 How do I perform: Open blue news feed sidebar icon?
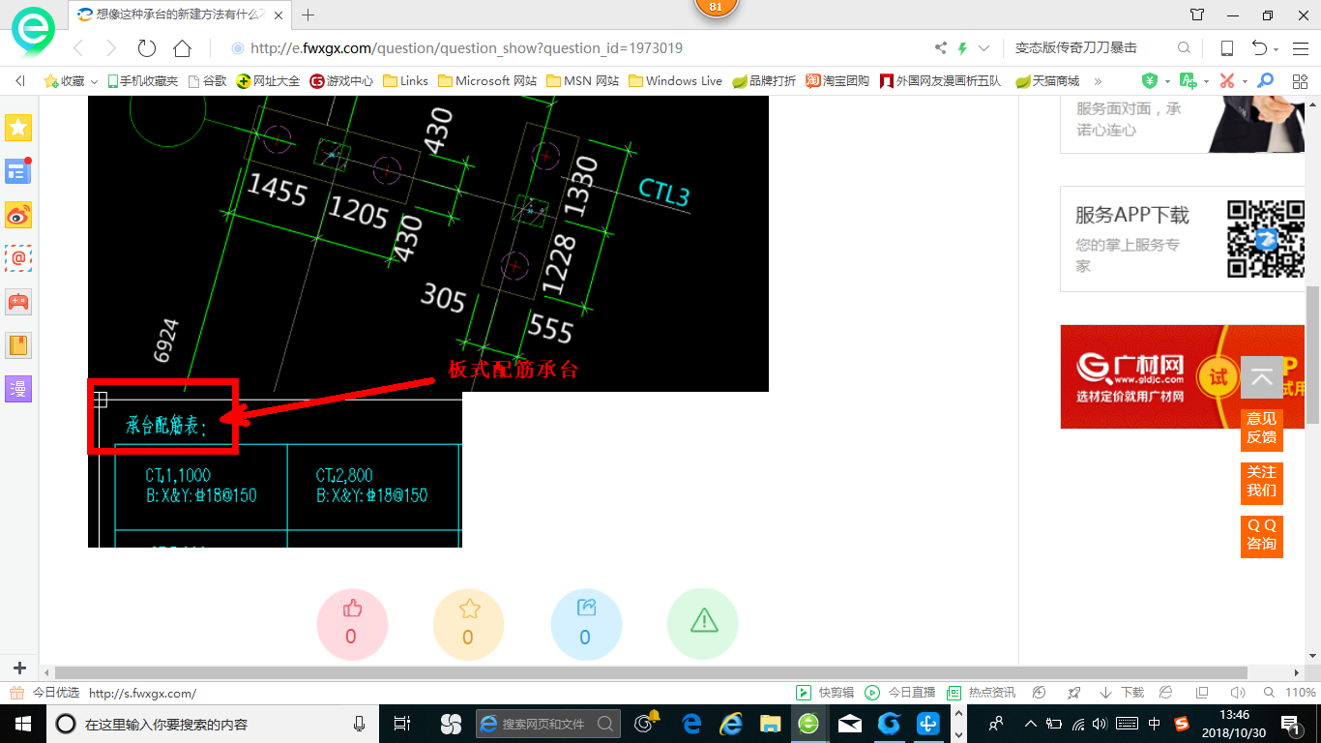click(x=18, y=171)
